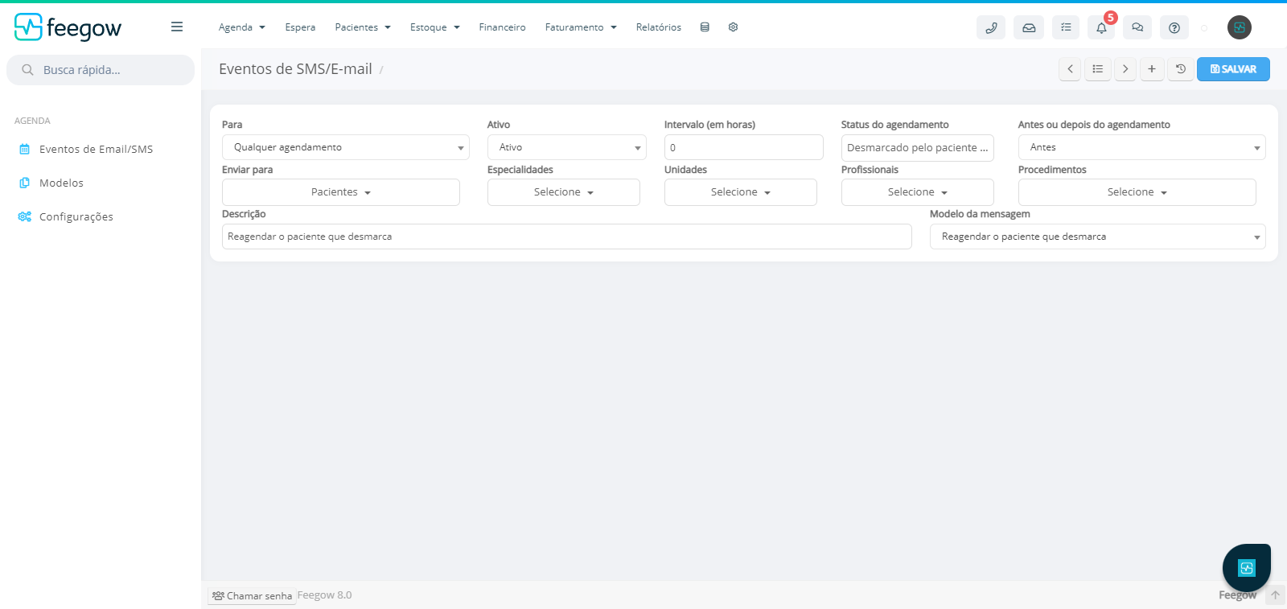Viewport: 1287px width, 609px height.
Task: Open the Financeiro menu item
Action: [502, 27]
